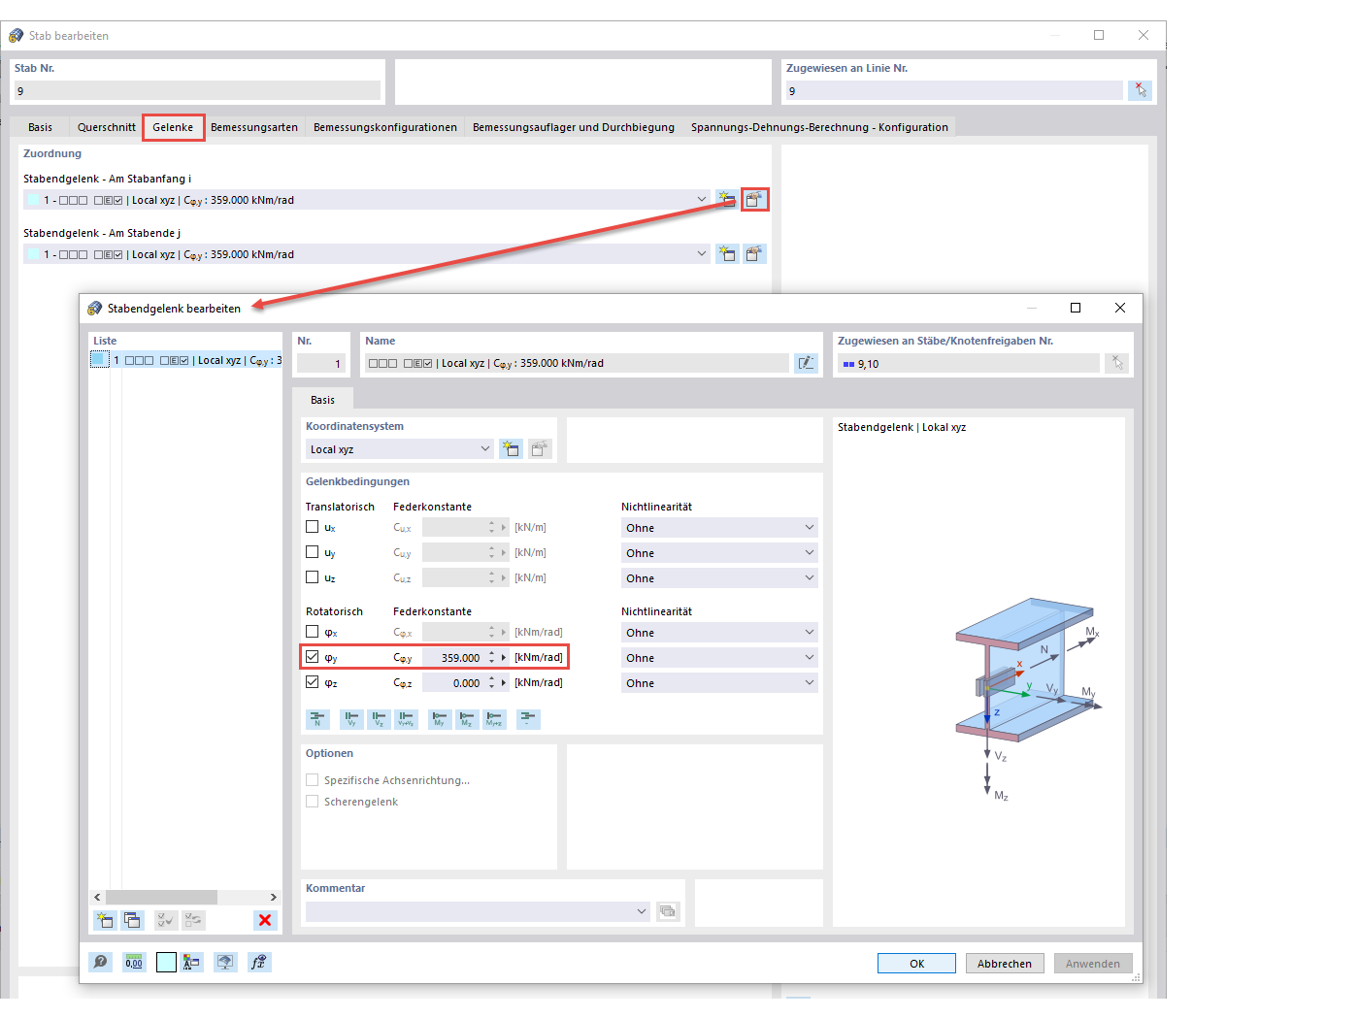Open units settings via 0,00 icon
Viewport: 1359px width, 1019px height.
coord(133,962)
